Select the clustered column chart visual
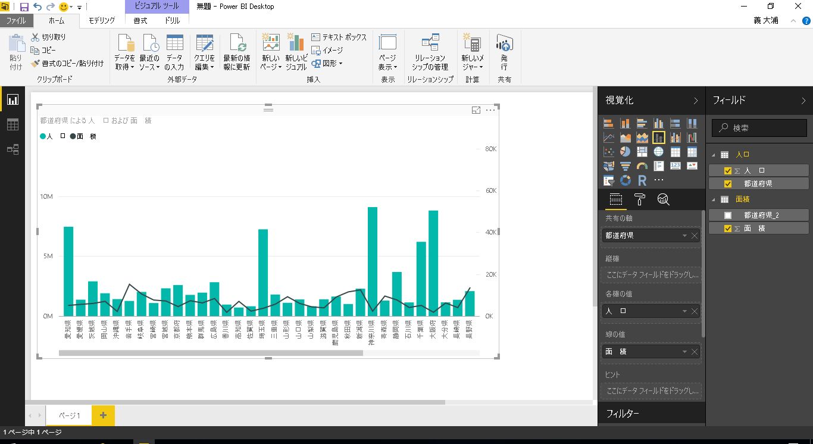The image size is (813, 444). point(658,123)
